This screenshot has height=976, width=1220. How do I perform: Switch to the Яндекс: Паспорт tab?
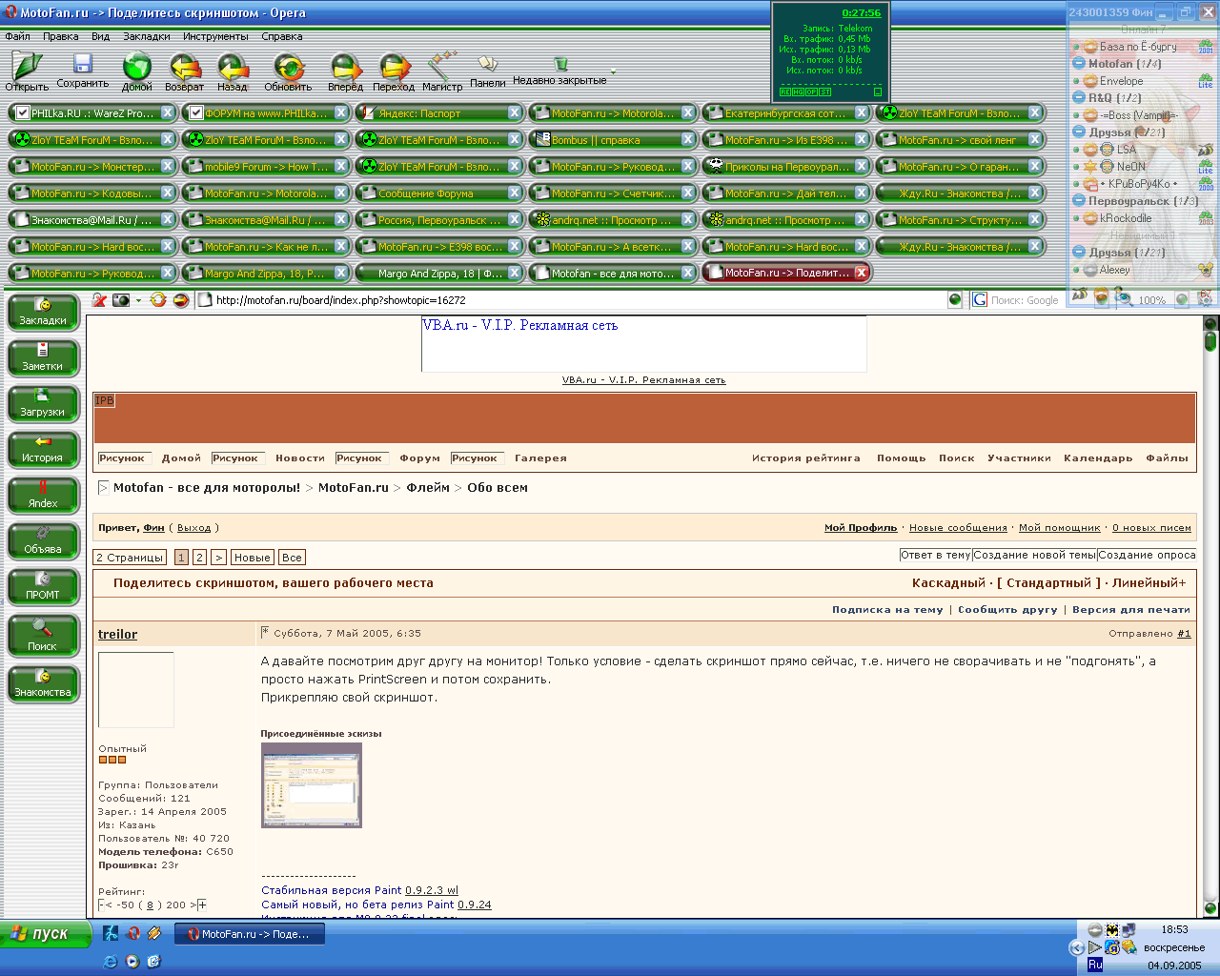(x=439, y=112)
